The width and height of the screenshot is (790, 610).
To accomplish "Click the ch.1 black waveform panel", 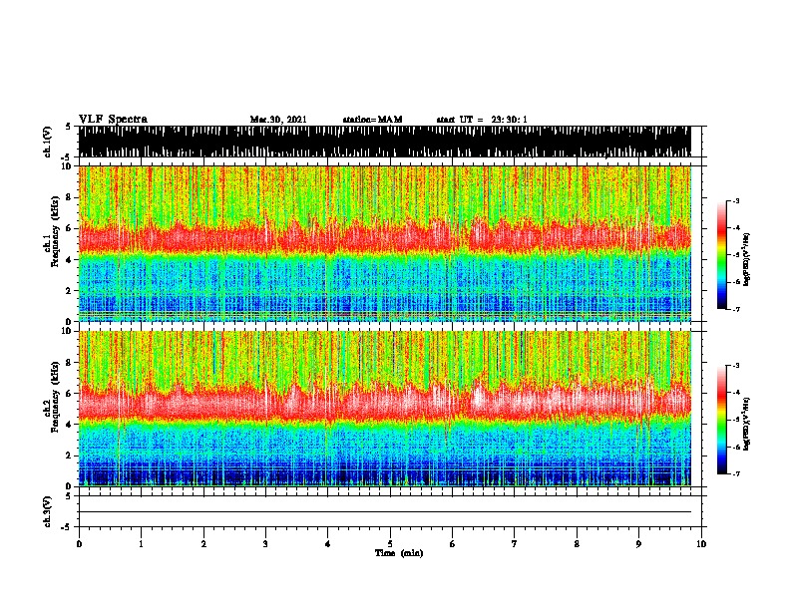I will 385,142.
